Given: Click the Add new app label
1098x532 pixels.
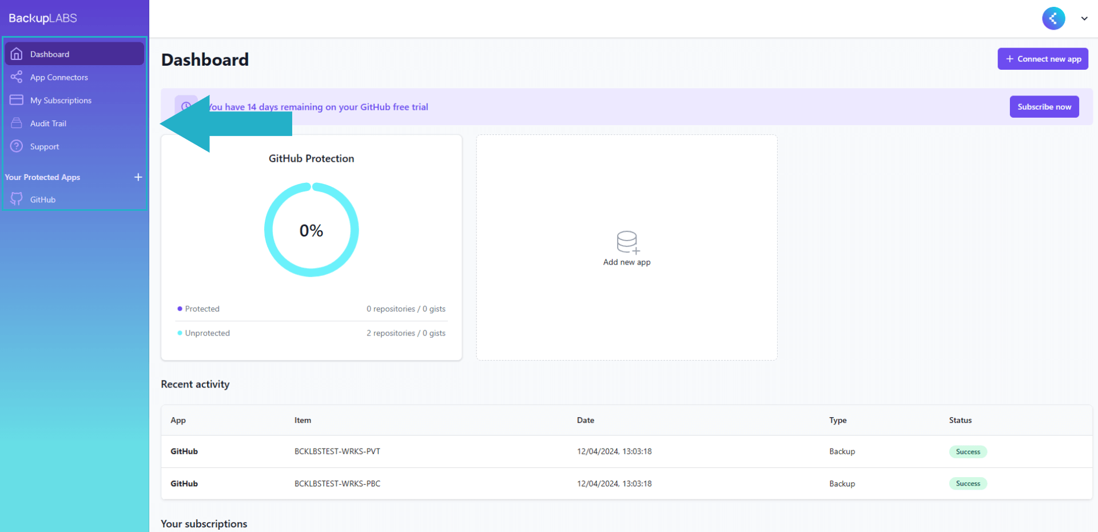Looking at the screenshot, I should [627, 262].
